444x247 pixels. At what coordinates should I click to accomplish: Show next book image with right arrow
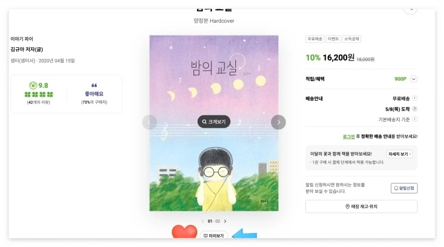279,122
